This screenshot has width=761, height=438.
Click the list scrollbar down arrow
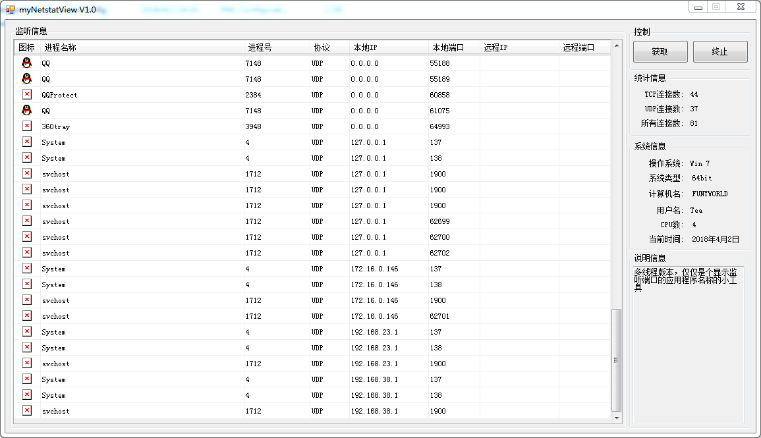tap(616, 418)
